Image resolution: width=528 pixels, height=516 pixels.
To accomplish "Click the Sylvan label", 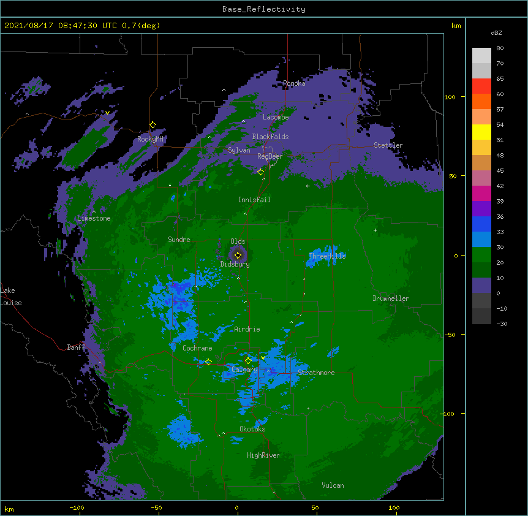I will (239, 150).
